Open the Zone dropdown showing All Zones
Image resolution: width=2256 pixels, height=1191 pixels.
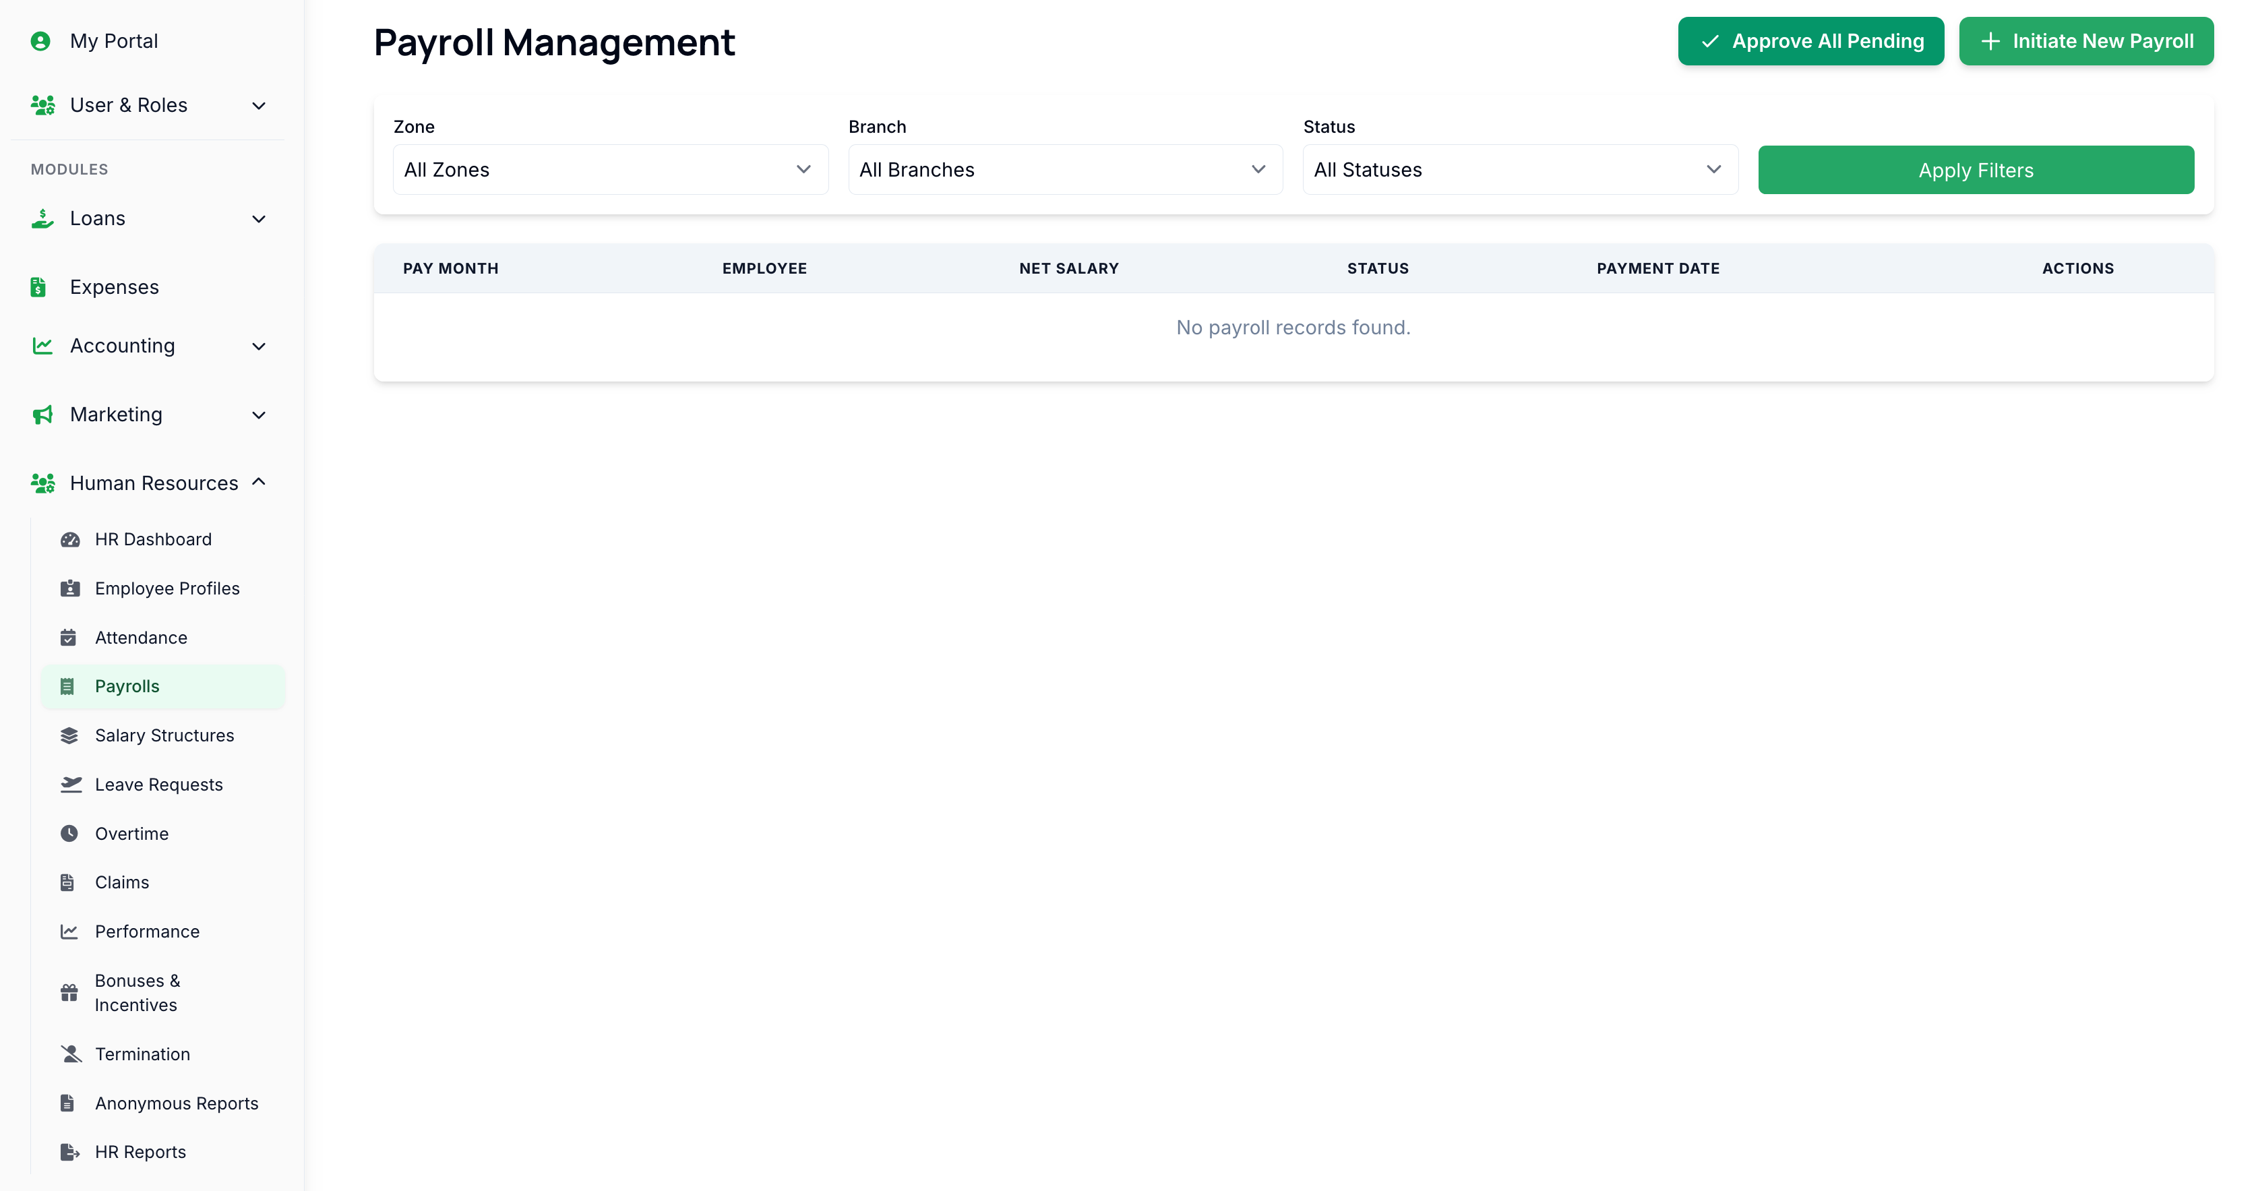pyautogui.click(x=611, y=170)
